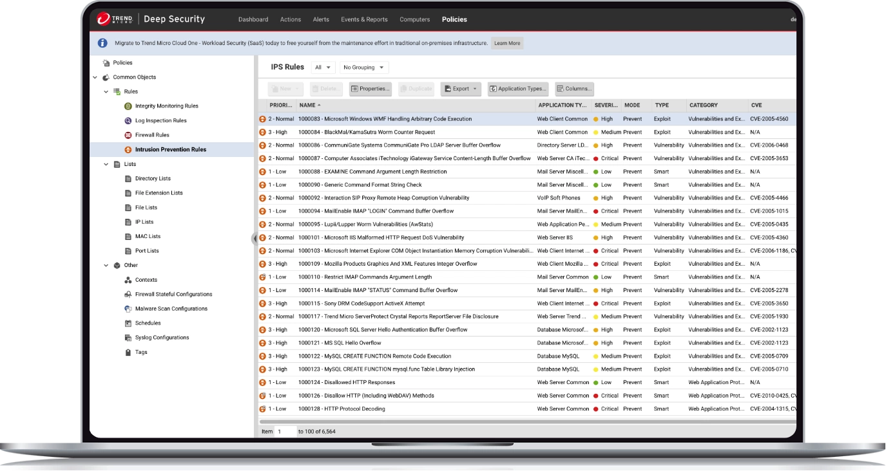Screen dimensions: 886x471
Task: Click the Log Inspection Rules icon
Action: click(129, 121)
